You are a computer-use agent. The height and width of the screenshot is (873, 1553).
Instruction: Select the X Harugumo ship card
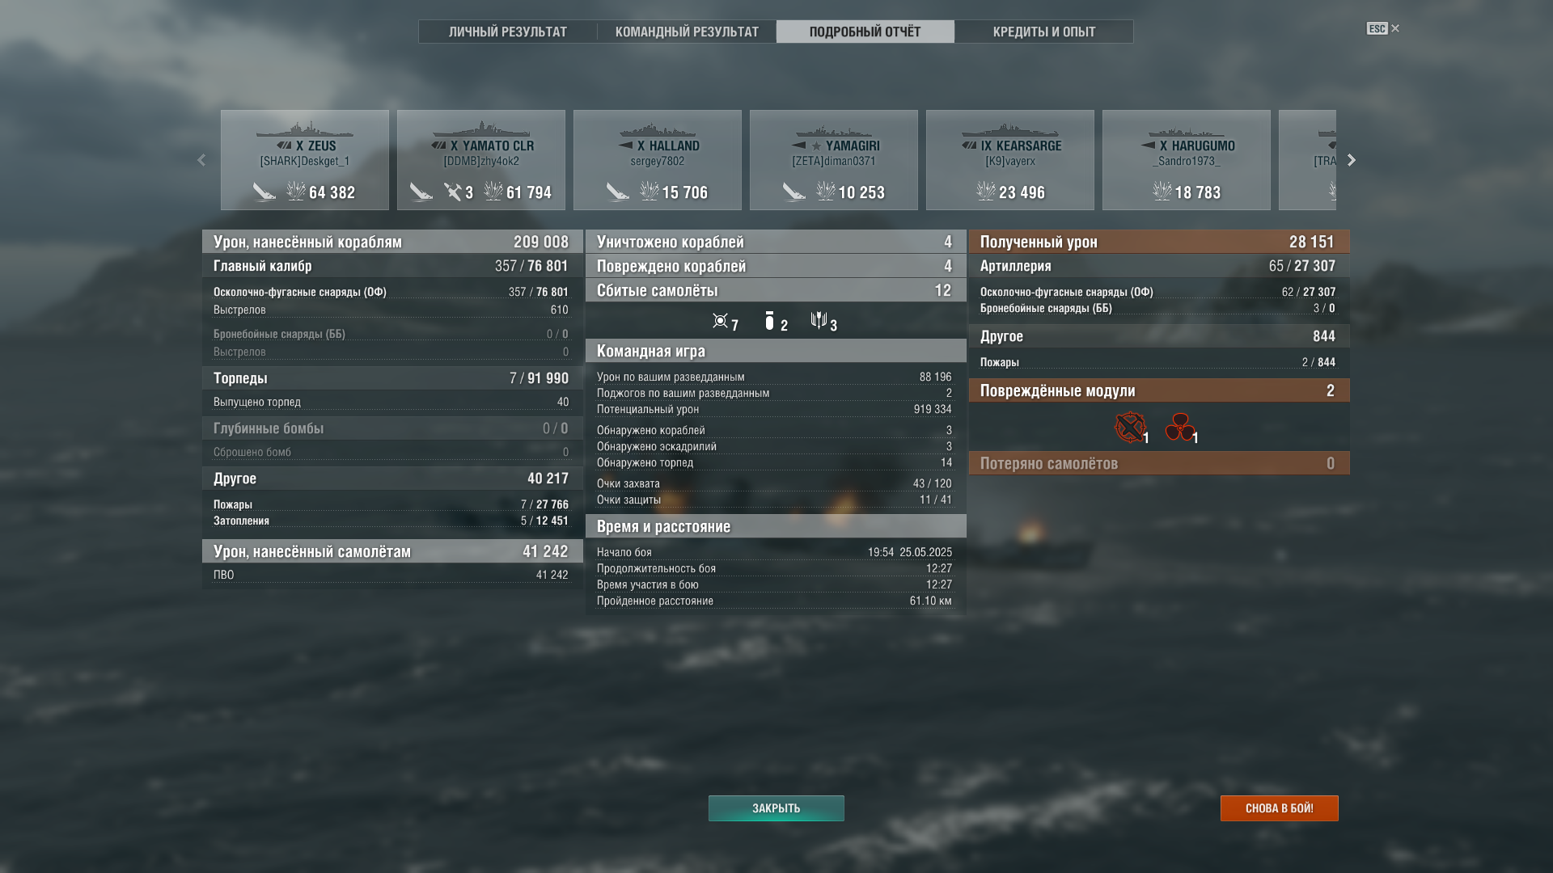click(x=1187, y=160)
